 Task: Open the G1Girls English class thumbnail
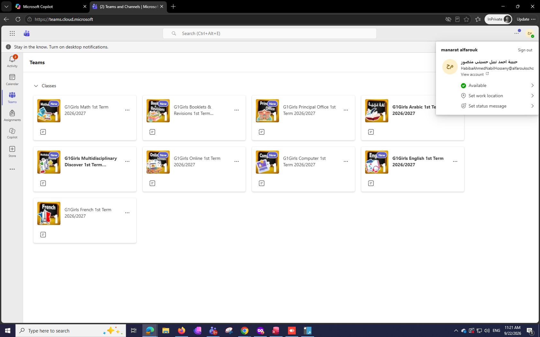(377, 162)
